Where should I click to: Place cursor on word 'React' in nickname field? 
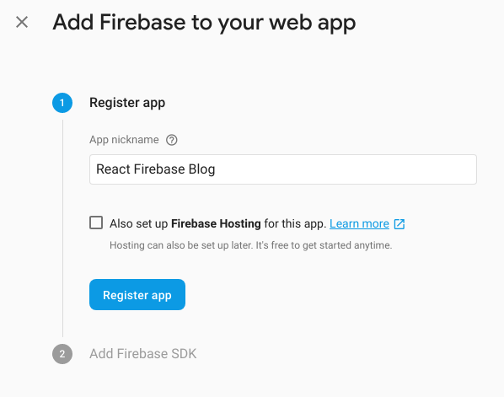coord(113,169)
